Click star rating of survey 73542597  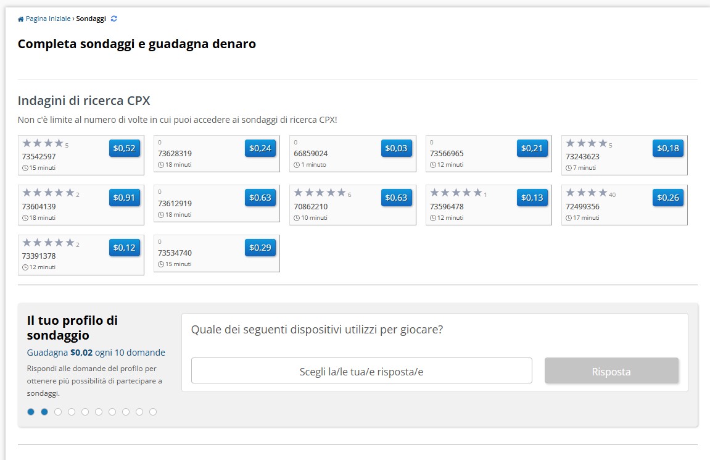coord(43,143)
